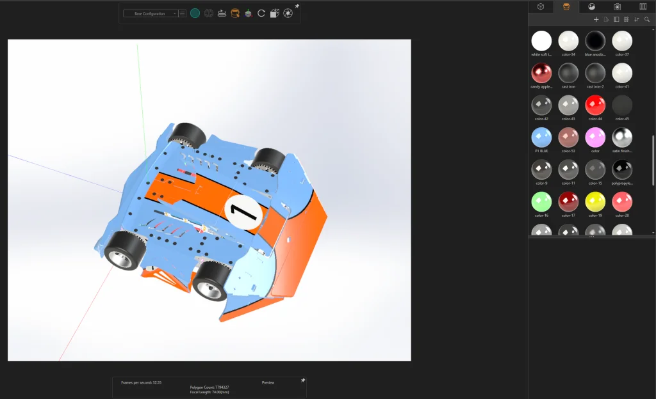Click the green render mode circle icon
This screenshot has width=656, height=399.
195,13
